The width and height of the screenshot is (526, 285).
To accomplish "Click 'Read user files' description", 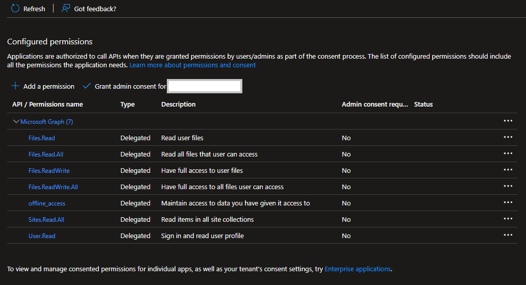I will click(x=182, y=138).
